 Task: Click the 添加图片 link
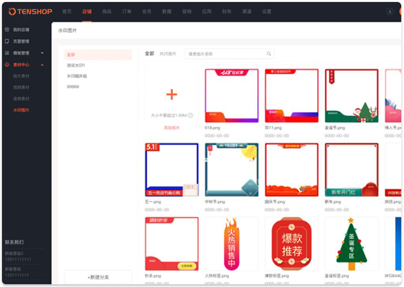172,128
